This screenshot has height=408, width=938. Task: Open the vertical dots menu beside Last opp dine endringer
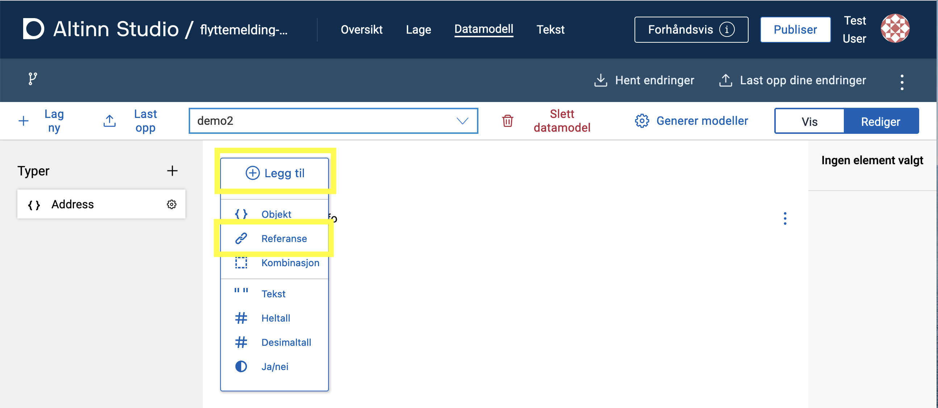coord(901,82)
